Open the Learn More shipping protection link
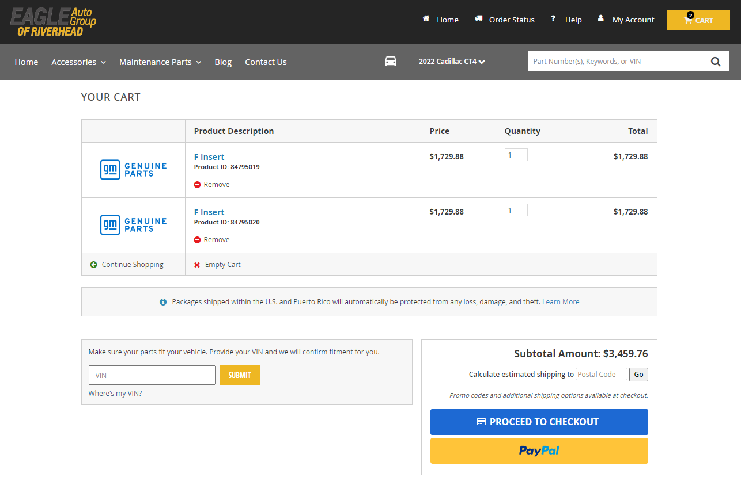The height and width of the screenshot is (481, 741). (x=561, y=301)
